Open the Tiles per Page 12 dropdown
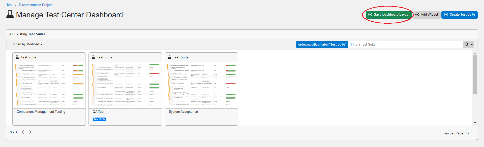Image resolution: width=484 pixels, height=147 pixels. point(469,133)
